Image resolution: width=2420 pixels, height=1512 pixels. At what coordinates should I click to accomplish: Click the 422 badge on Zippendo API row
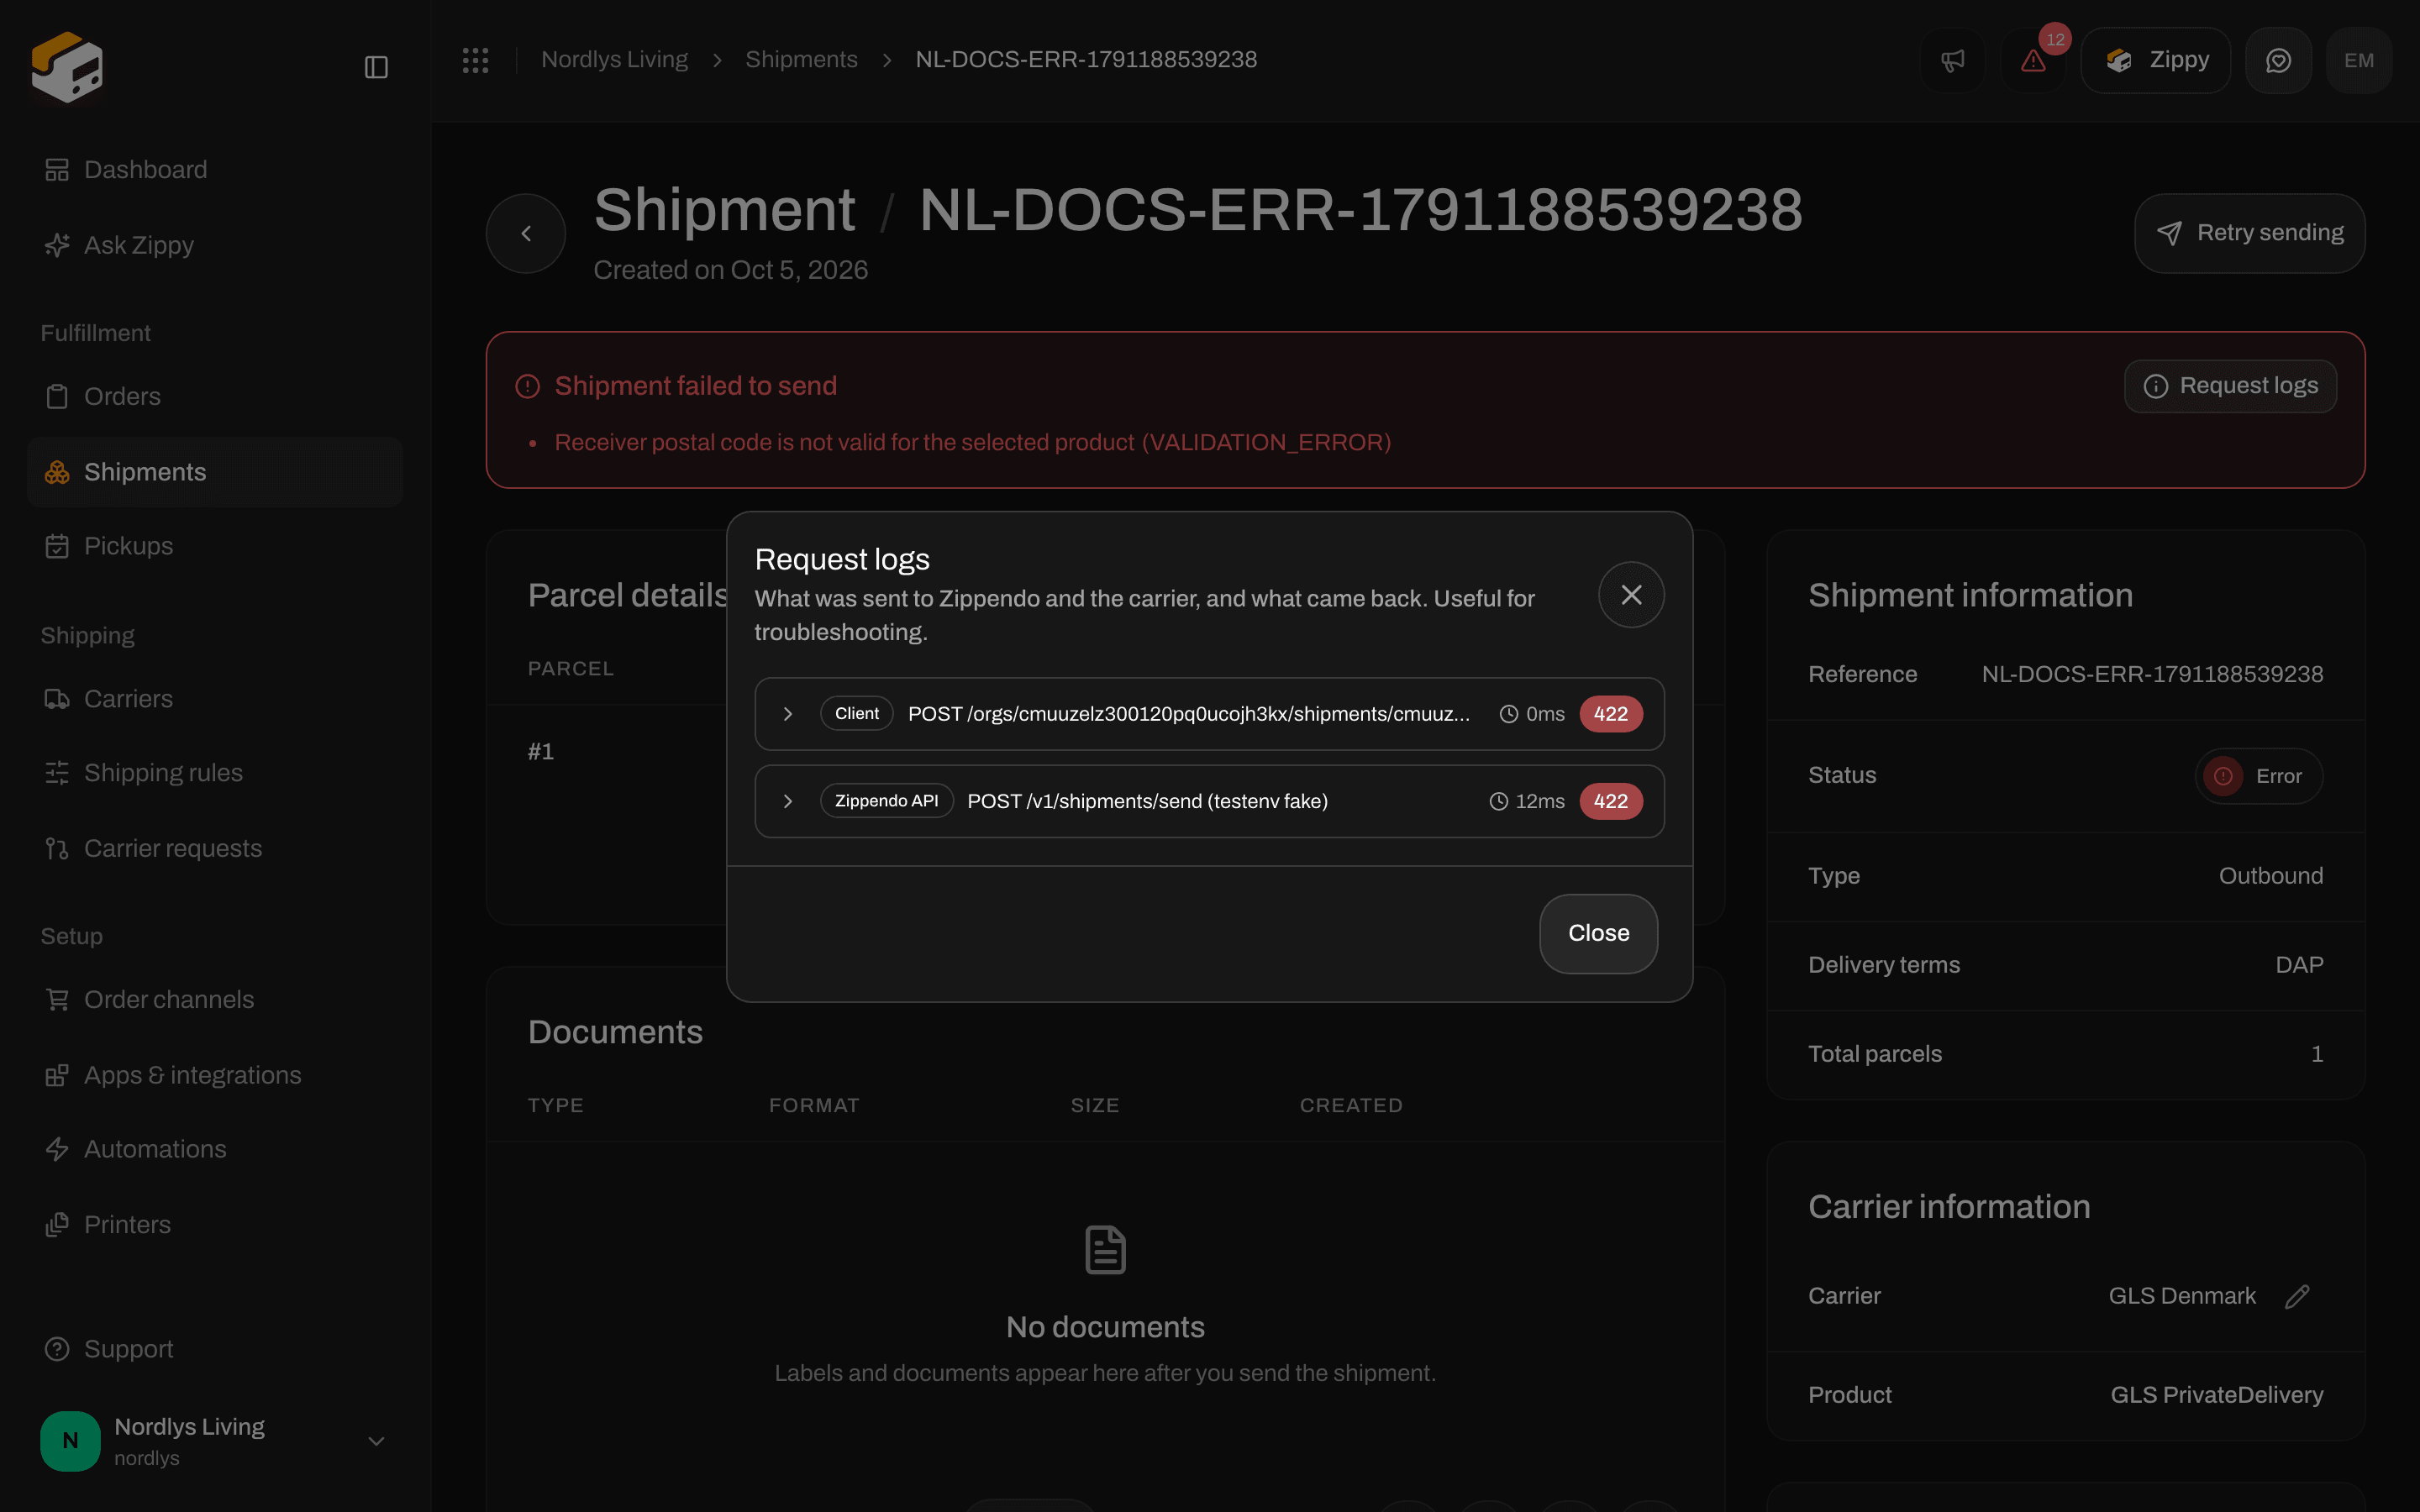[x=1610, y=801]
